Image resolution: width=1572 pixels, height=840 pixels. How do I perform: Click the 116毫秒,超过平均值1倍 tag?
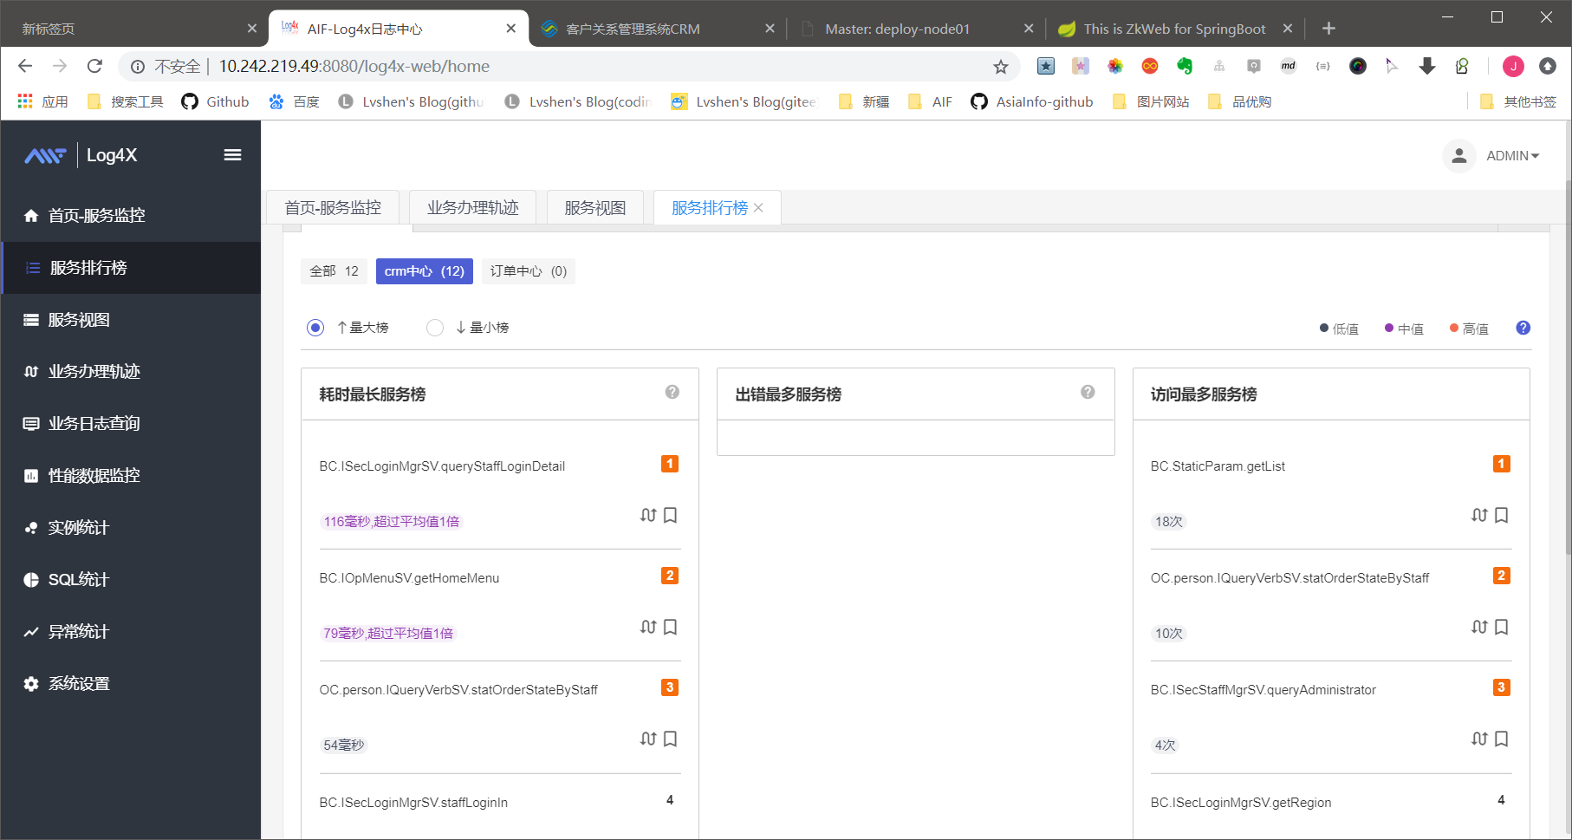[x=392, y=522]
